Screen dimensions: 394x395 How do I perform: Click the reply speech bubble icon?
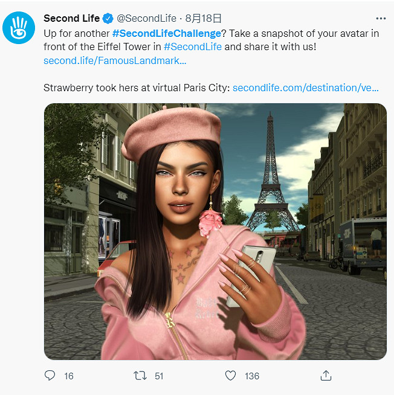click(x=50, y=375)
